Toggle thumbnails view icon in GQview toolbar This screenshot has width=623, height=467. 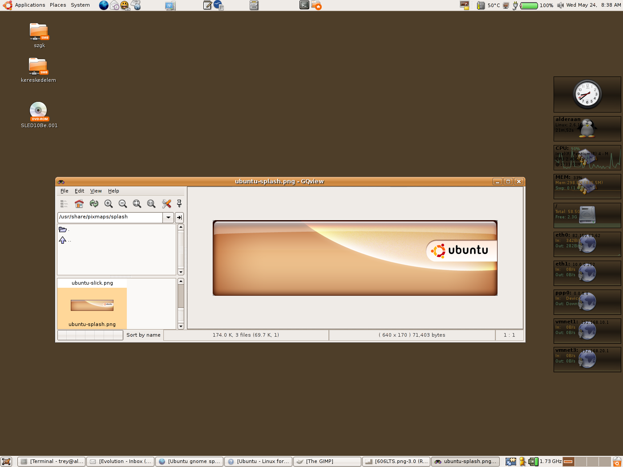[x=64, y=204]
